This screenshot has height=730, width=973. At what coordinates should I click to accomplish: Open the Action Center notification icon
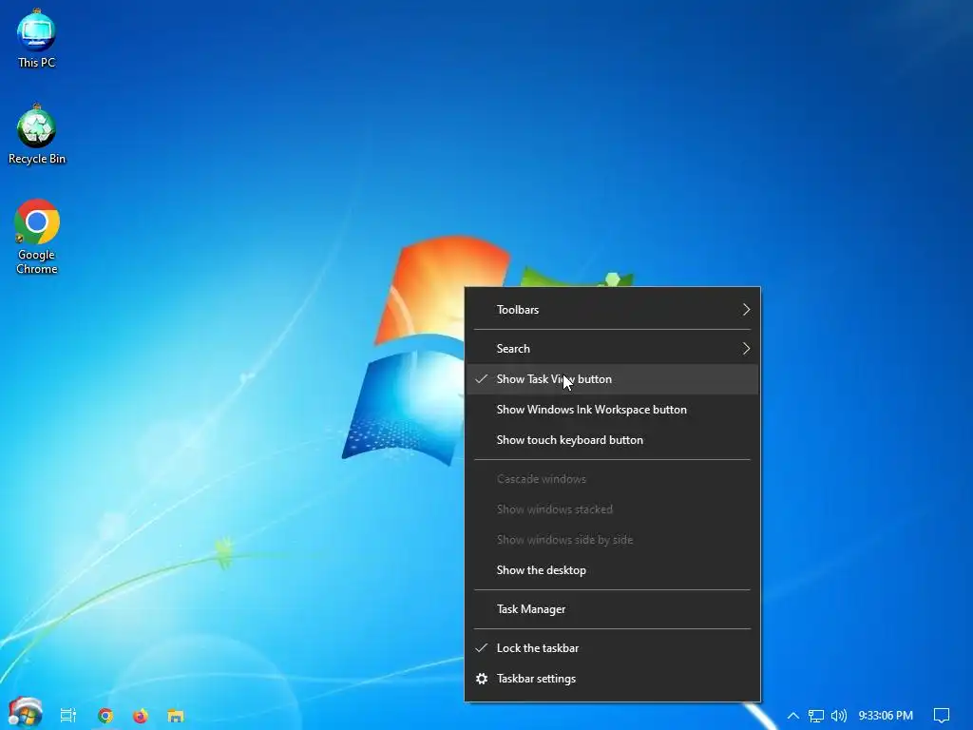[x=942, y=716]
